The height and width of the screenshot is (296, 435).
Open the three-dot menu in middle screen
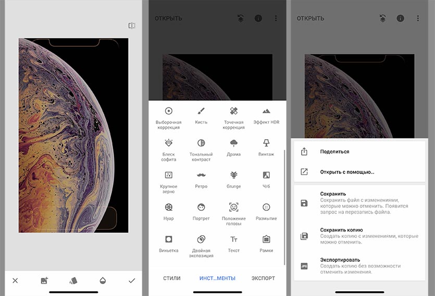(x=276, y=18)
